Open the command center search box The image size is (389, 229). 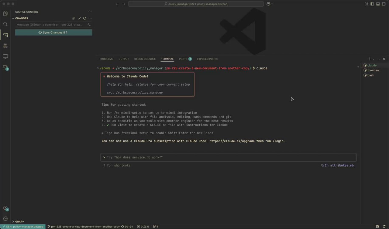196,4
